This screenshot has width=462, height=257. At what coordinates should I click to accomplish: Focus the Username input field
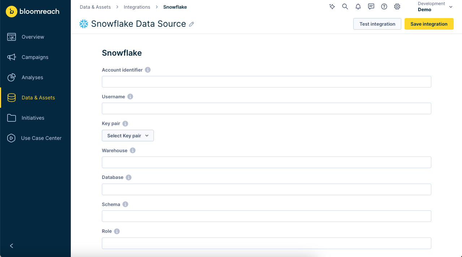click(x=267, y=108)
